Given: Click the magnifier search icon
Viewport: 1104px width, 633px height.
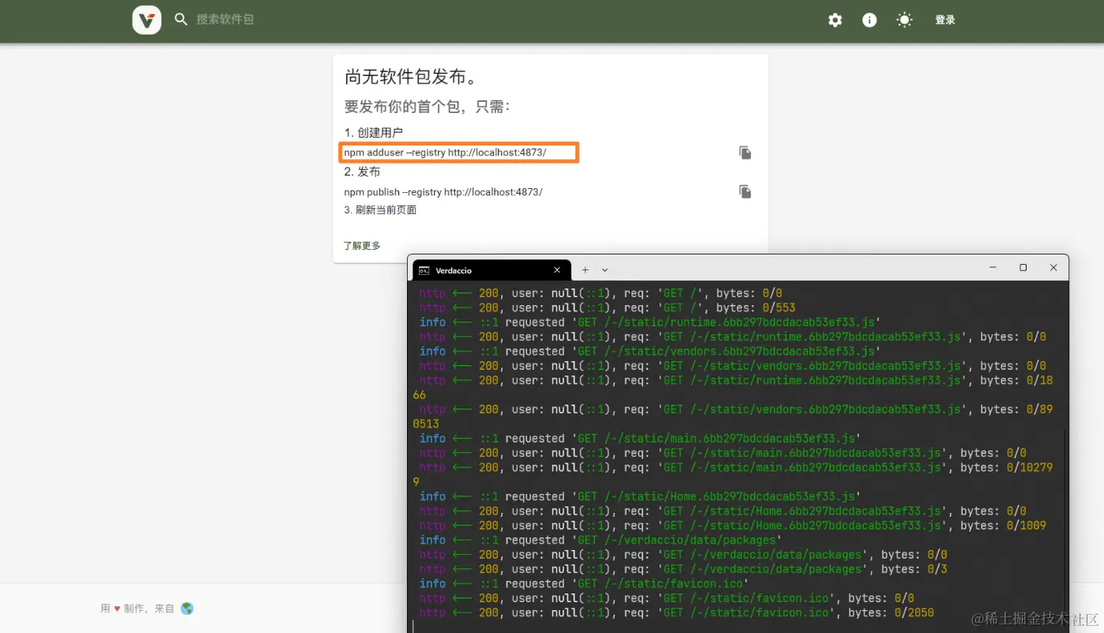Looking at the screenshot, I should [181, 20].
